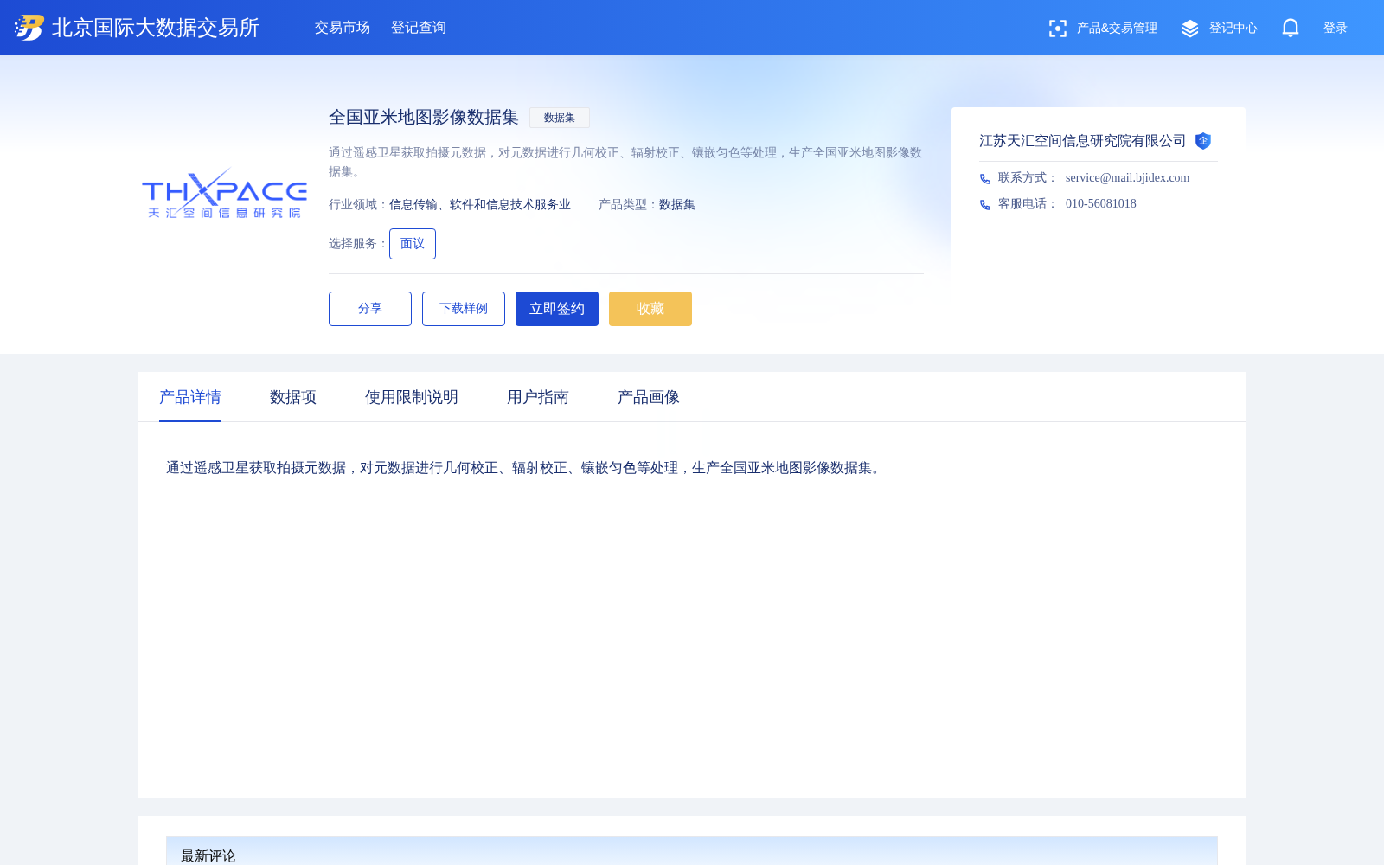Click email service@mail.bjidex.com
Image resolution: width=1384 pixels, height=865 pixels.
coord(1128,178)
